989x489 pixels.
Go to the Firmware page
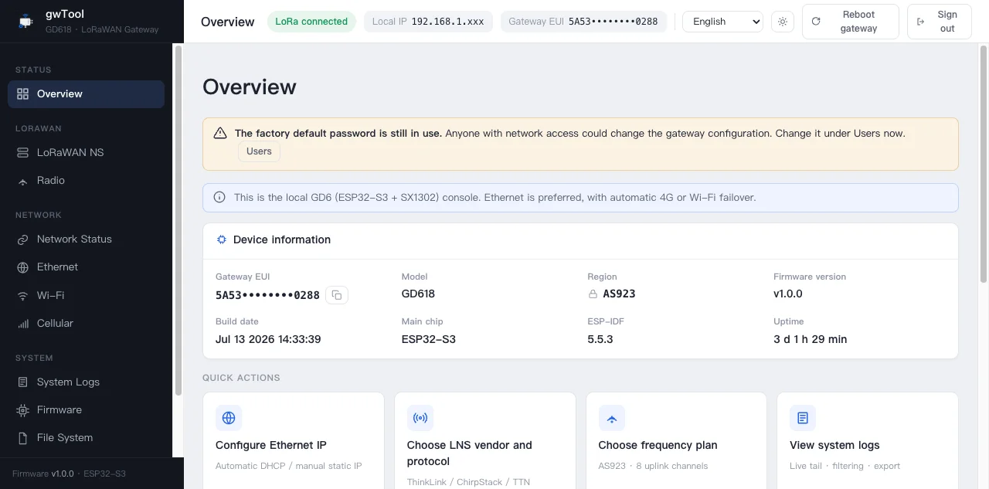pyautogui.click(x=86, y=410)
